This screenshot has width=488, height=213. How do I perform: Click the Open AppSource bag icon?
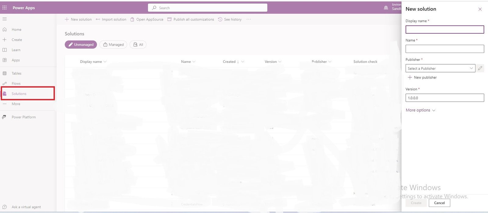click(x=132, y=19)
